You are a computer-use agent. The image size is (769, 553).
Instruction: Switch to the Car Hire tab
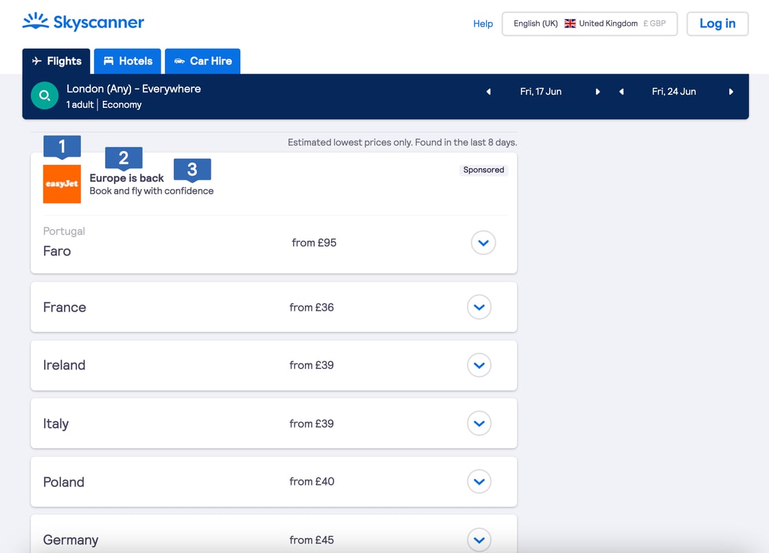coord(203,61)
